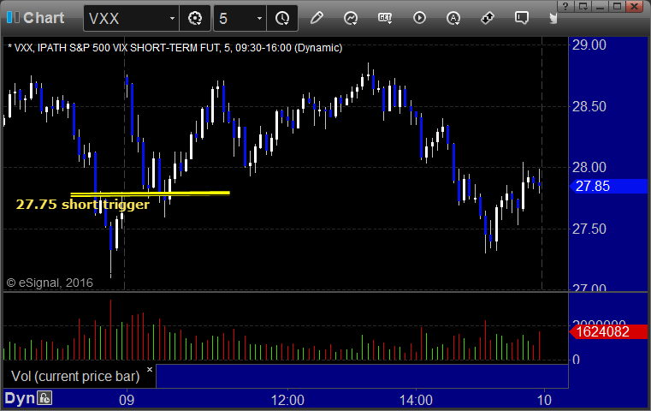
Task: Minimize the Chart window
Action: coord(600,6)
